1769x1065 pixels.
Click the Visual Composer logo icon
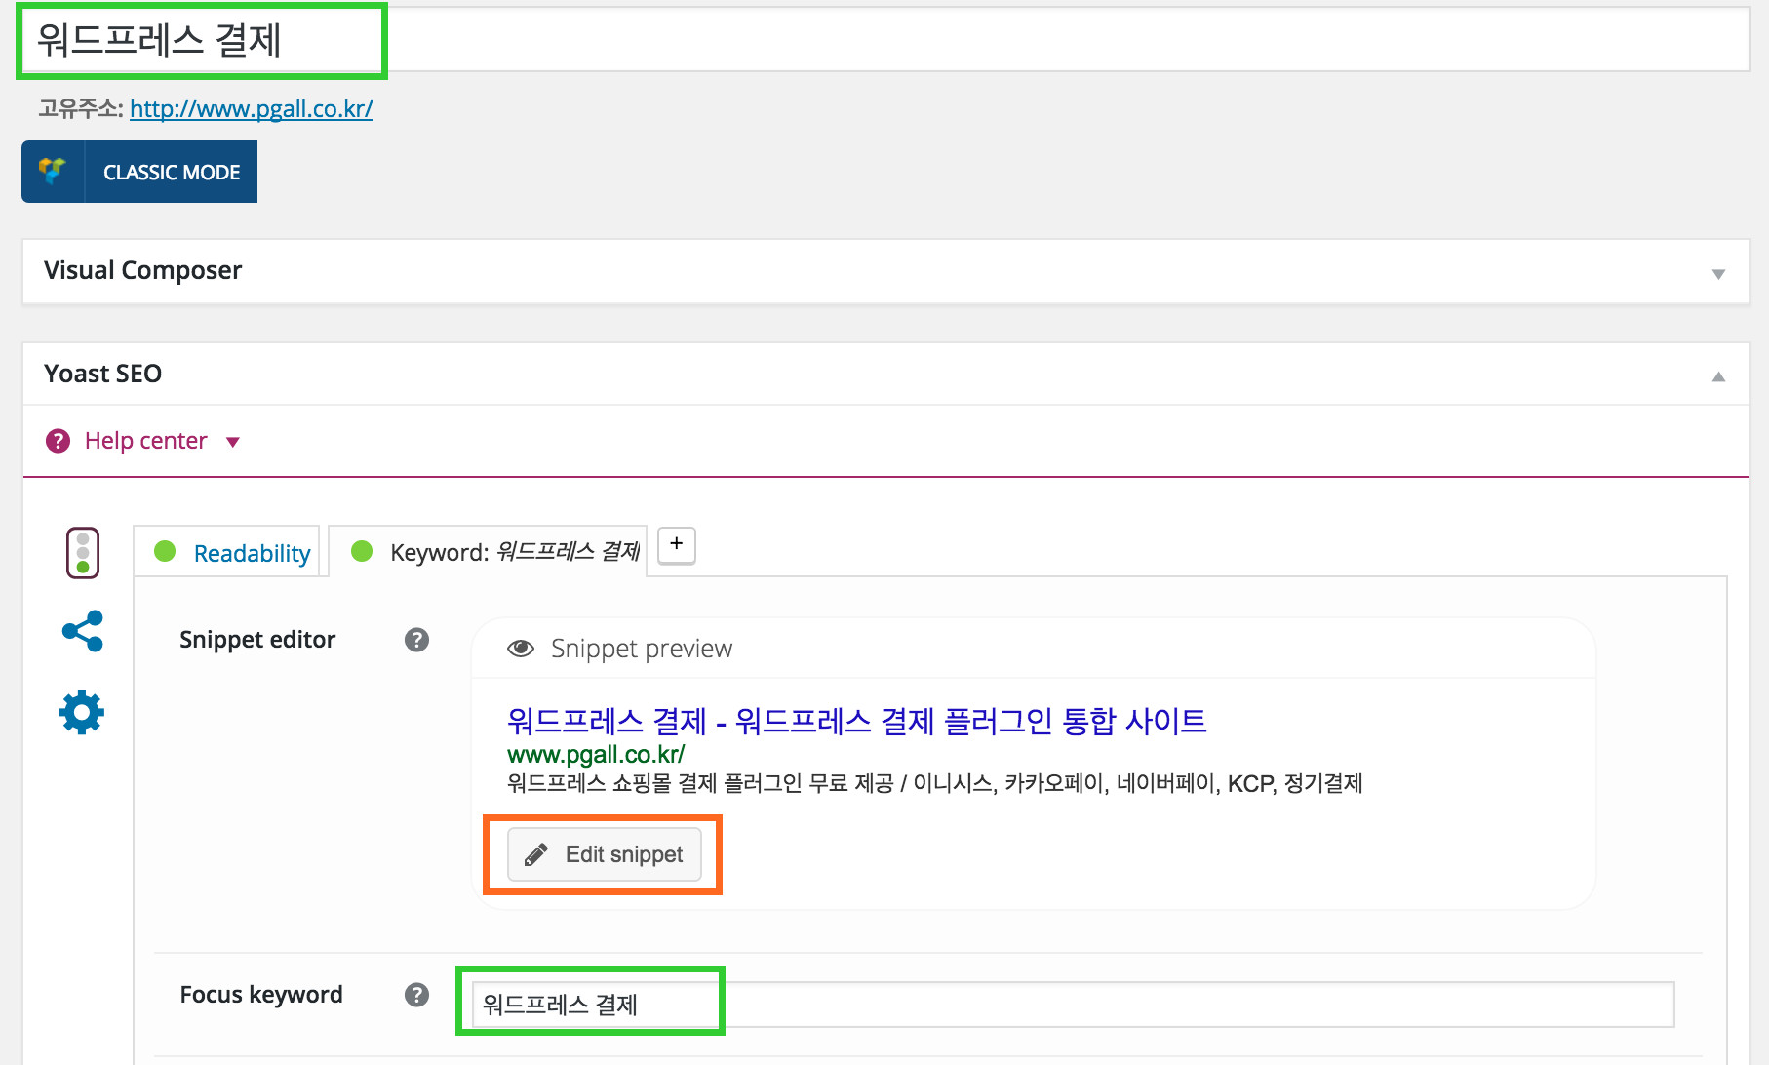point(53,172)
